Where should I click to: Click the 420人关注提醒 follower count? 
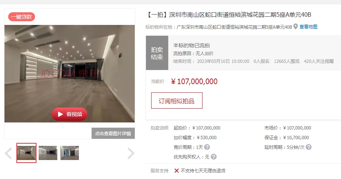pyautogui.click(x=319, y=61)
